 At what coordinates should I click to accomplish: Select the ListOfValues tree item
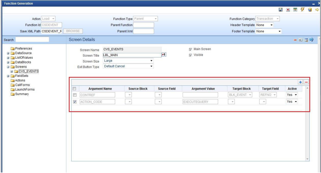tap(24, 58)
